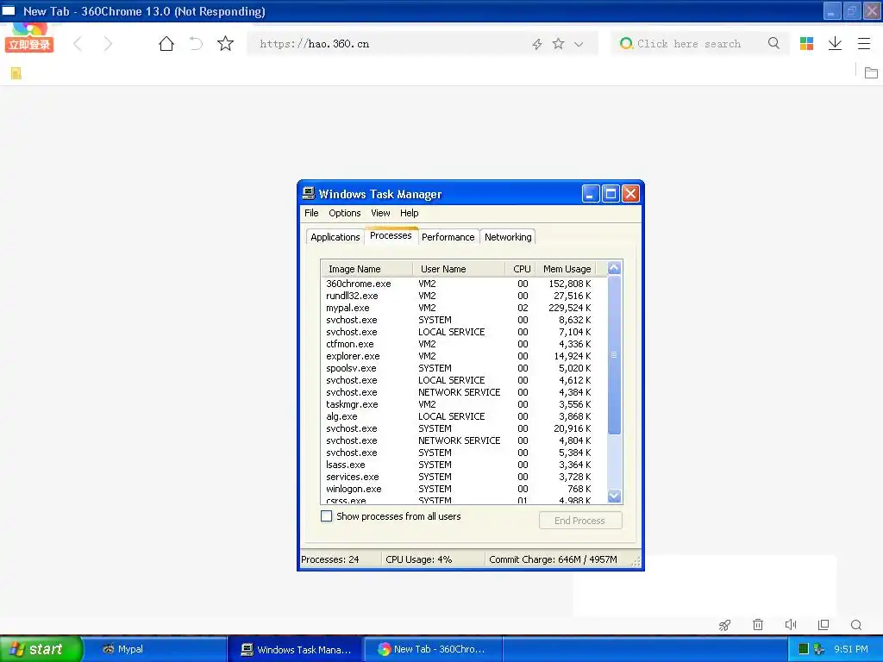Image resolution: width=883 pixels, height=662 pixels.
Task: Click the rocket accelerator icon in the browser status bar
Action: pyautogui.click(x=724, y=625)
